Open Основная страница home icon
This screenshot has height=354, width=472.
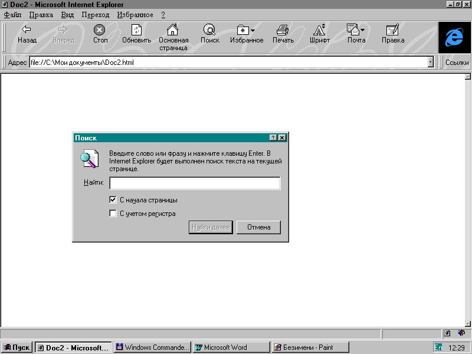coord(173,37)
